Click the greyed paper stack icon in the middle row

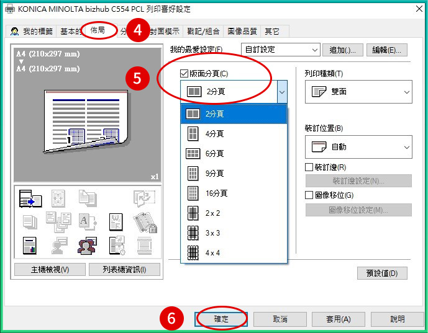click(30, 222)
